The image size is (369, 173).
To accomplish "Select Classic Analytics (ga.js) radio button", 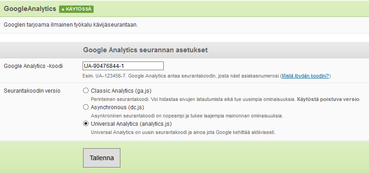I will 86,90.
